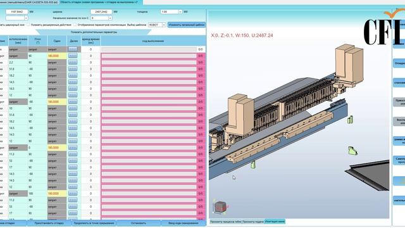Select the yellow 180.0000 cell in the angle 0 row
Screen dimensions: 405x228
57,148
